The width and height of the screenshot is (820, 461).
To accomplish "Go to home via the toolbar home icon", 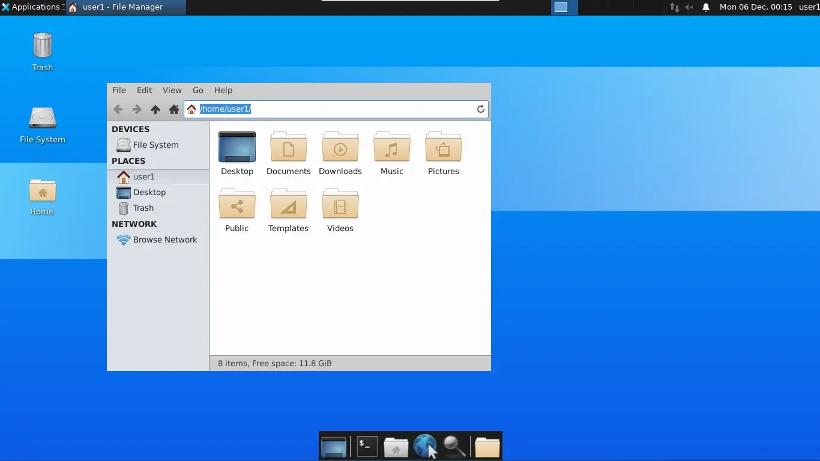I will (173, 109).
